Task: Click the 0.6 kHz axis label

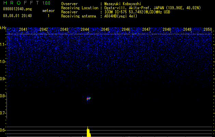Action: pos(3,130)
